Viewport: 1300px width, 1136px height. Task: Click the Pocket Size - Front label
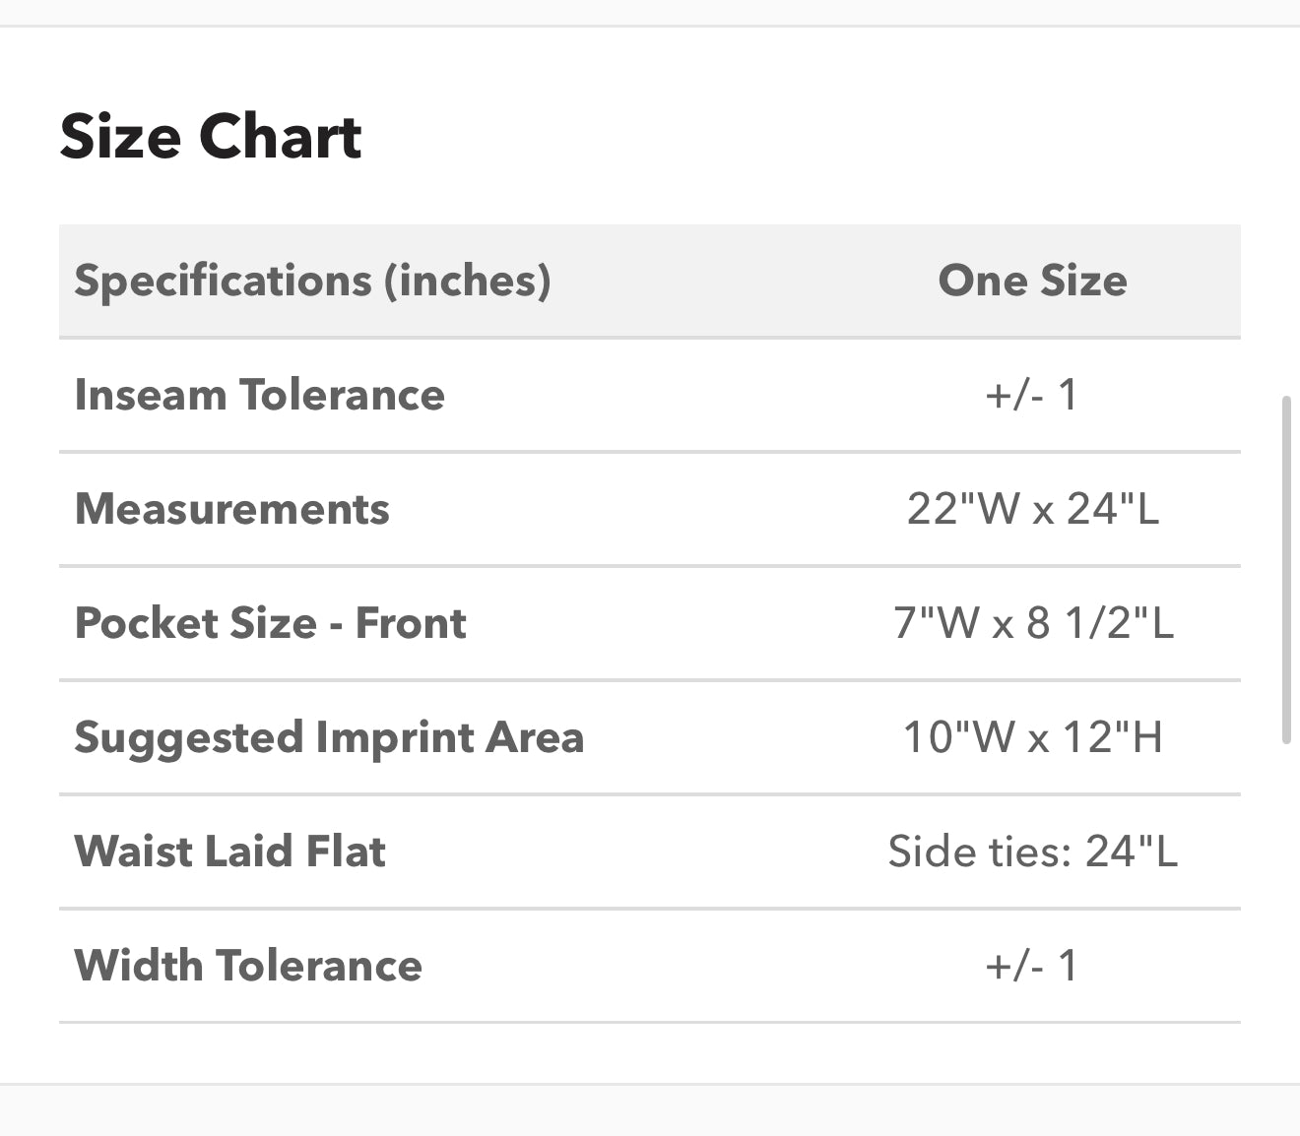coord(271,624)
